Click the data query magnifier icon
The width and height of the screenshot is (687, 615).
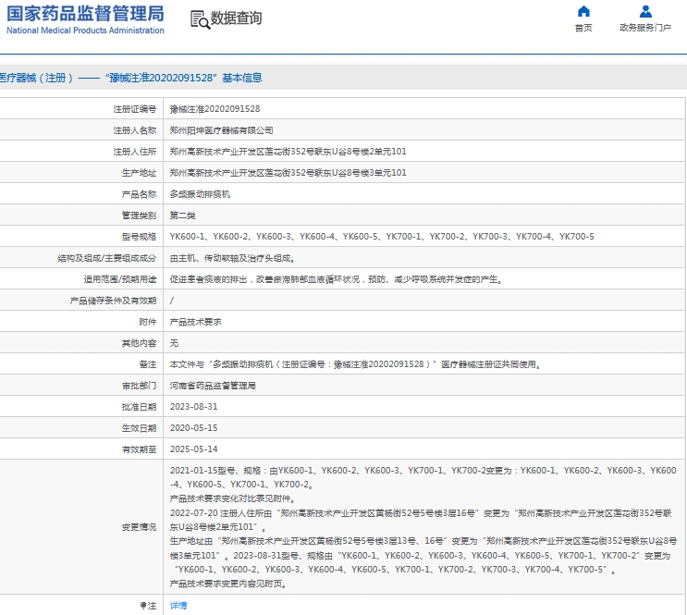pyautogui.click(x=201, y=19)
